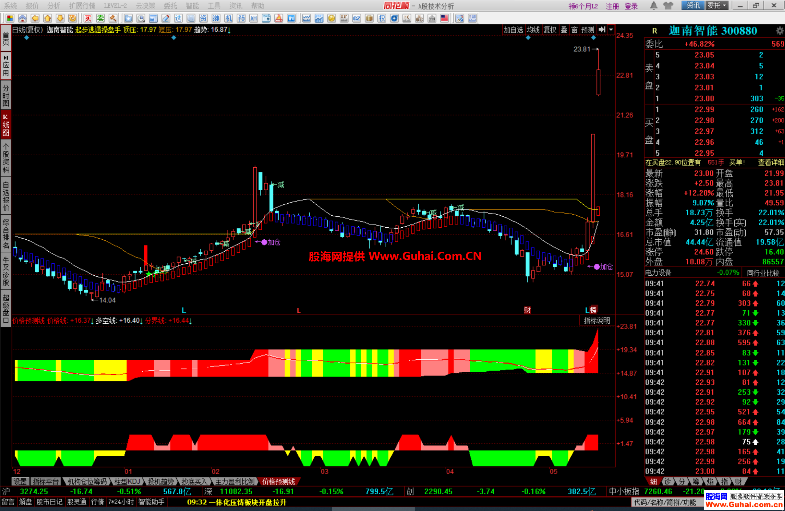785x511 pixels.
Task: Click the 选 stock picker toolbar icon
Action: pyautogui.click(x=178, y=18)
